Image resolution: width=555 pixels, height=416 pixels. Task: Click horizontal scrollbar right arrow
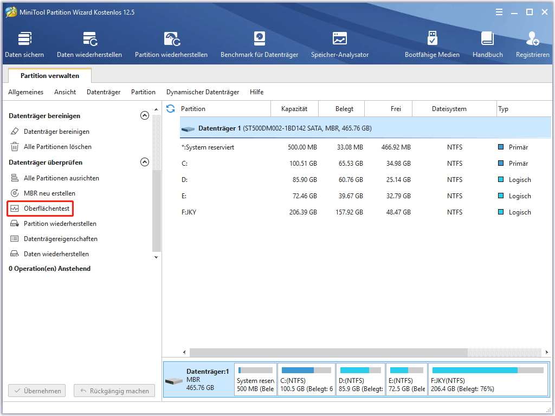546,352
